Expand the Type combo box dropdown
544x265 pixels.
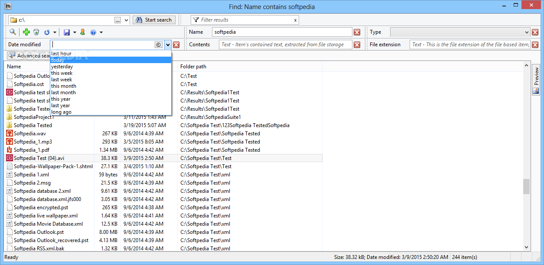pyautogui.click(x=527, y=32)
